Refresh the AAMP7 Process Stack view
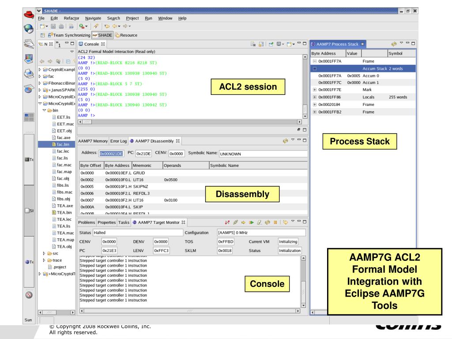The width and height of the screenshot is (452, 339). click(394, 44)
